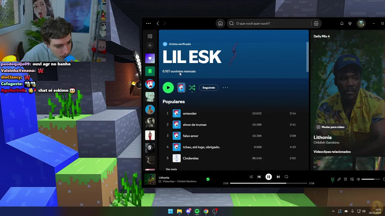The width and height of the screenshot is (385, 216).
Task: Open 'Lithonia' in the bottom player bar
Action: tap(164, 178)
